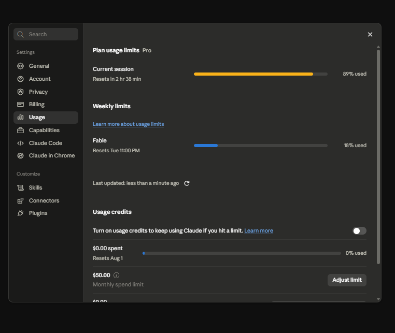Screen dimensions: 395x333
Task: Click the Fable weekly usage bar
Action: point(261,146)
